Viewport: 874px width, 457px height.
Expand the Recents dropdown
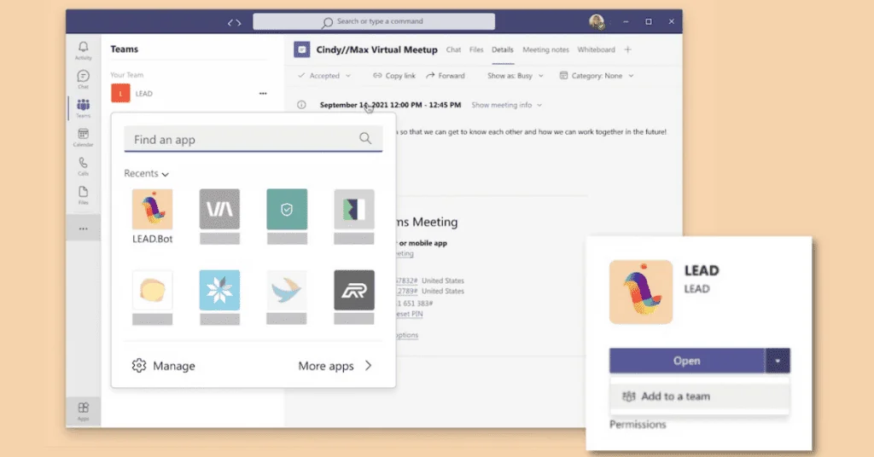coord(146,173)
